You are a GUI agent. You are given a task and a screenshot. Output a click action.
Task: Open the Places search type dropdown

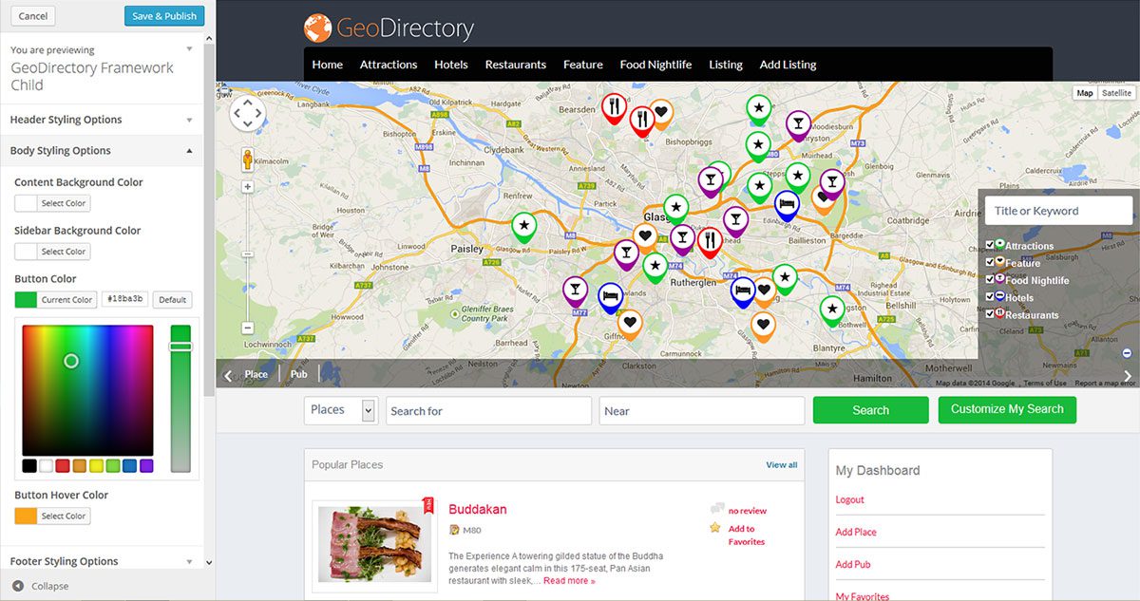[340, 409]
